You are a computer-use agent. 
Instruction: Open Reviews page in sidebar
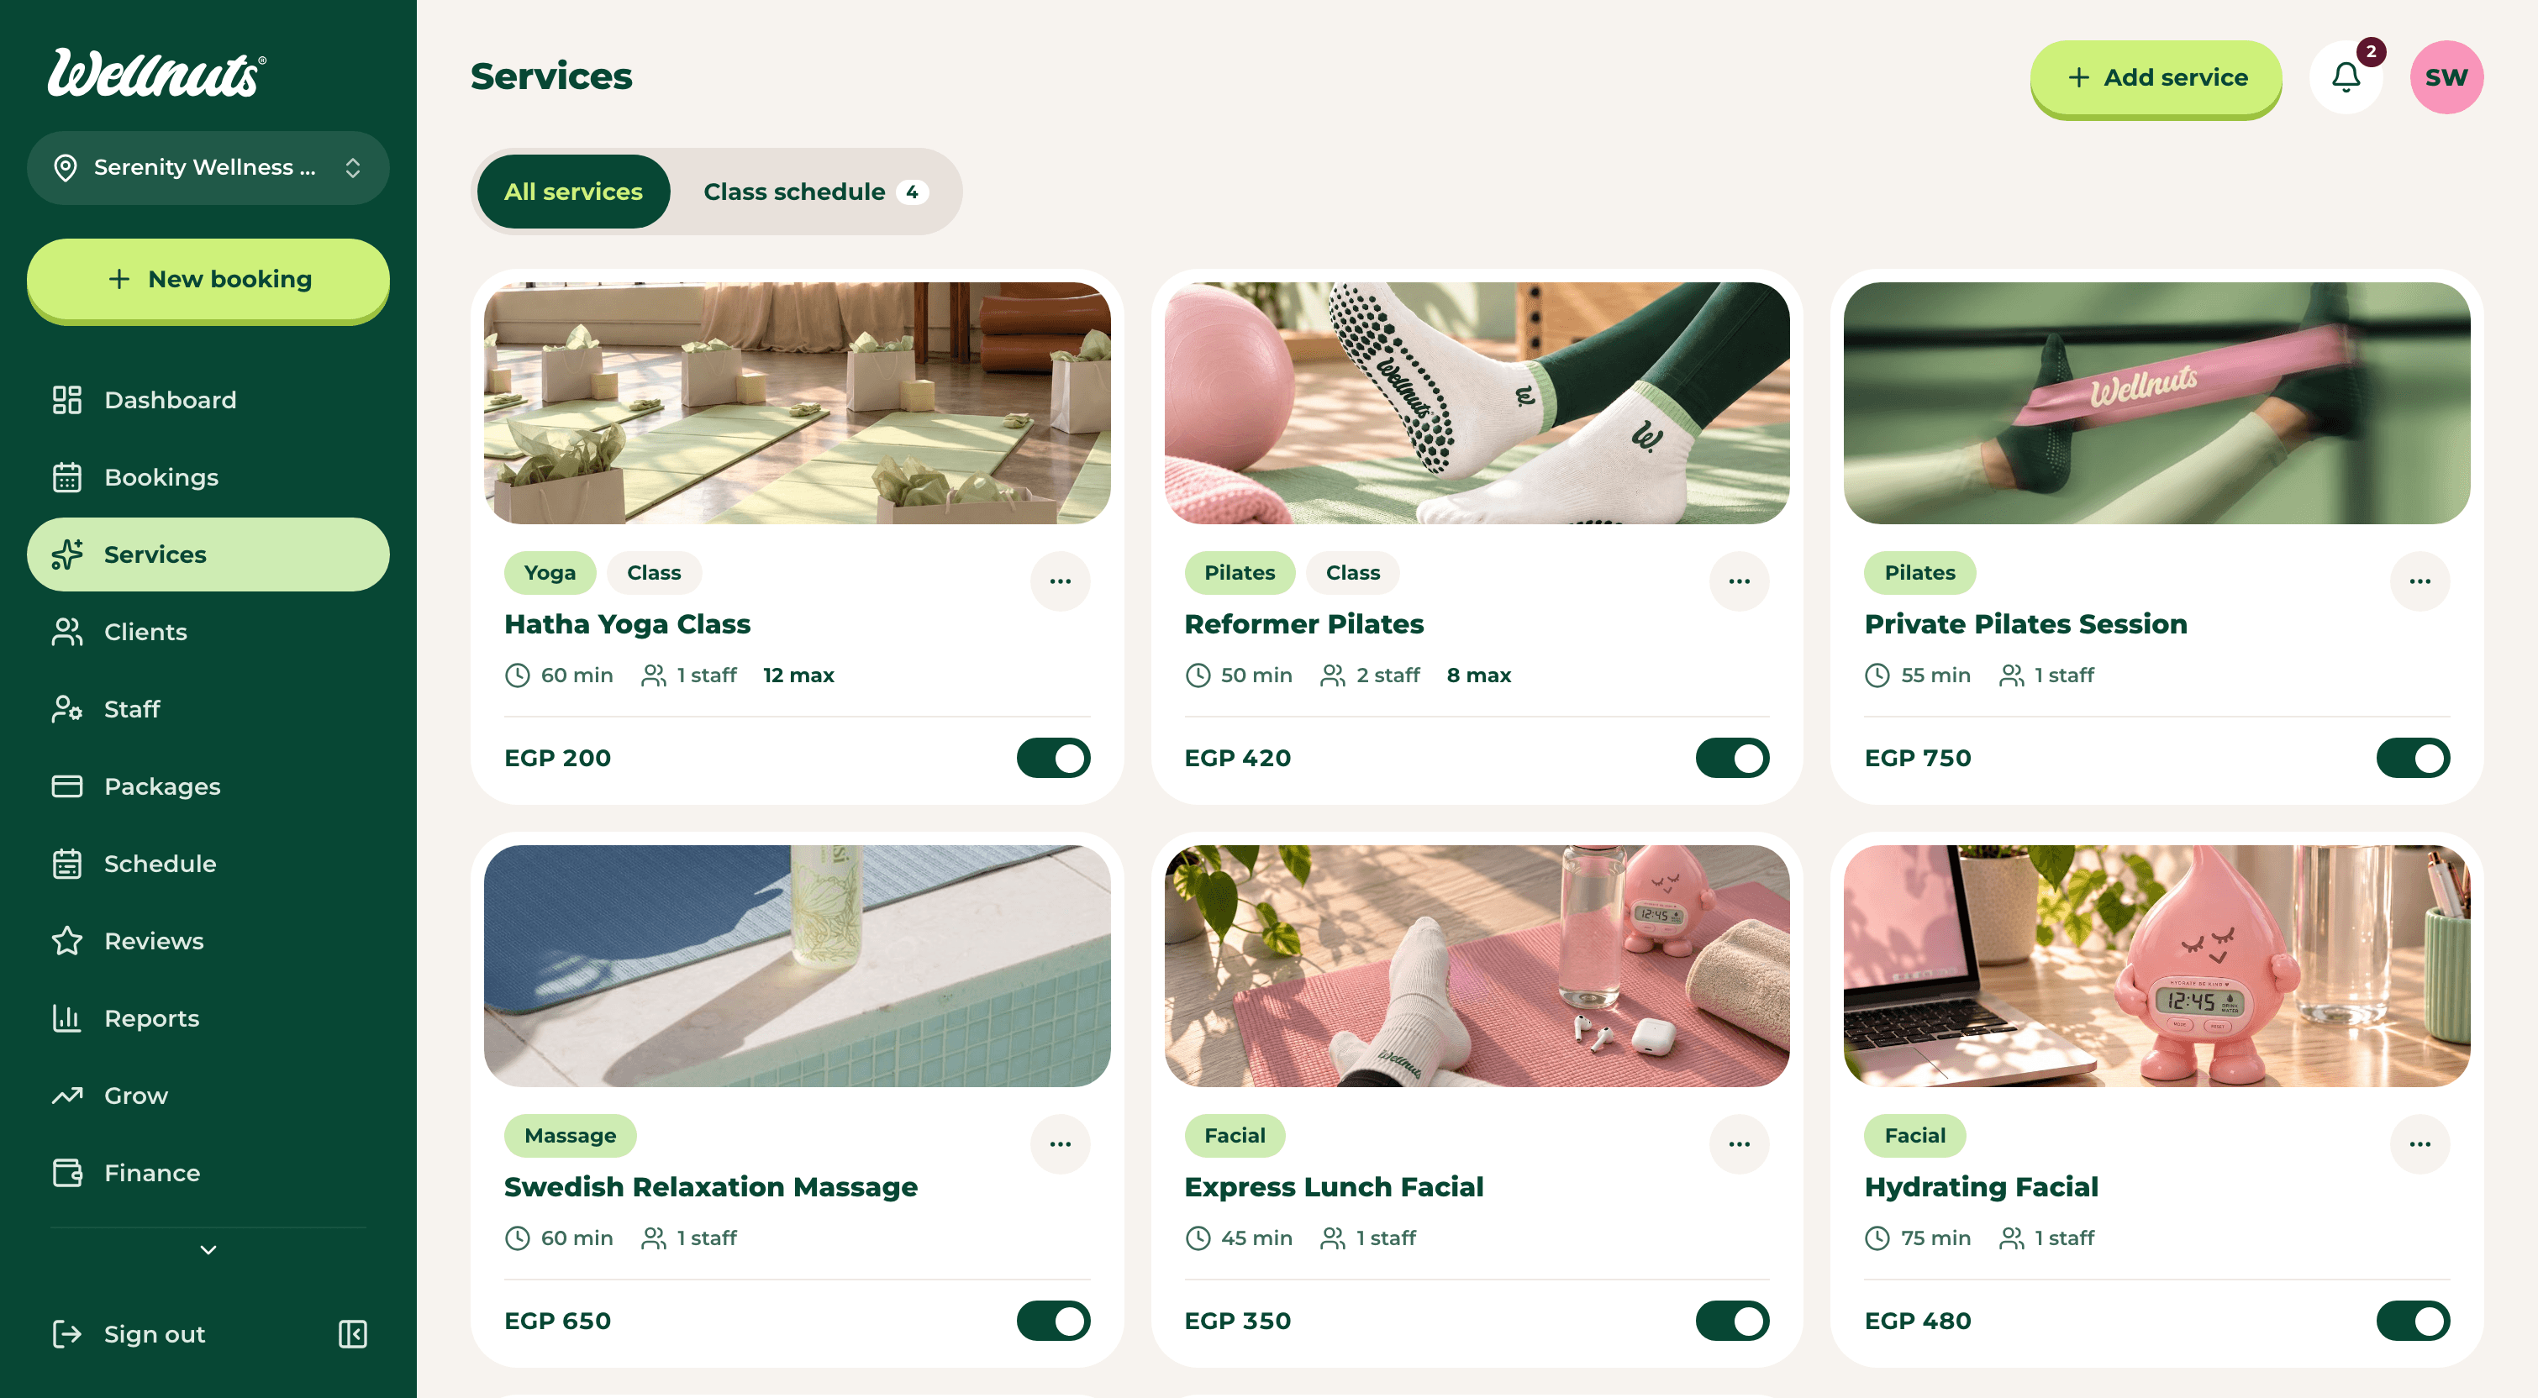208,941
